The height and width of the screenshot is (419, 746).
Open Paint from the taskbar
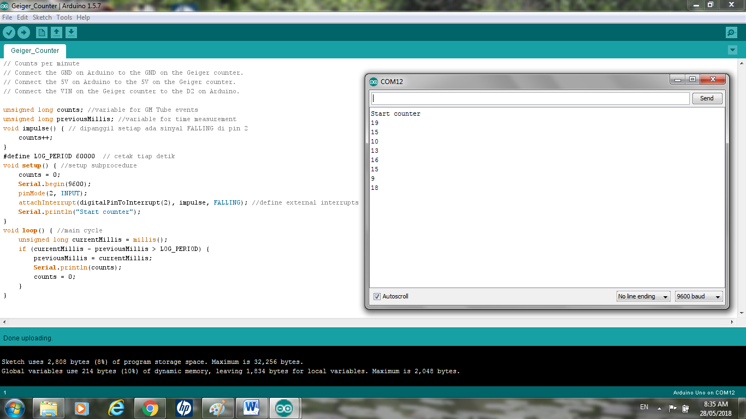pyautogui.click(x=217, y=408)
